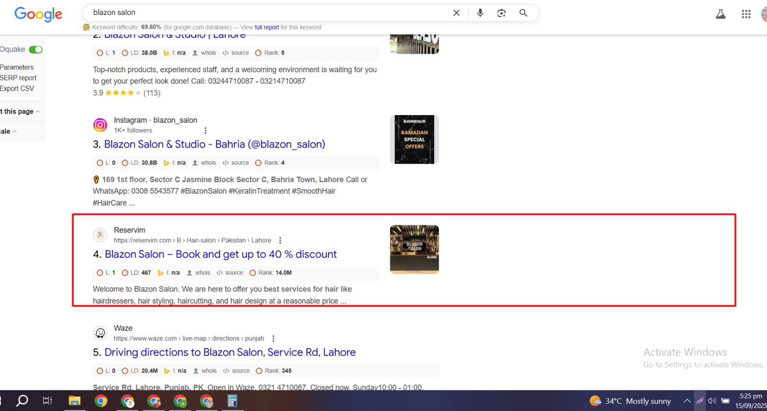The image size is (767, 411).
Task: Start voice search with microphone icon
Action: pos(480,13)
